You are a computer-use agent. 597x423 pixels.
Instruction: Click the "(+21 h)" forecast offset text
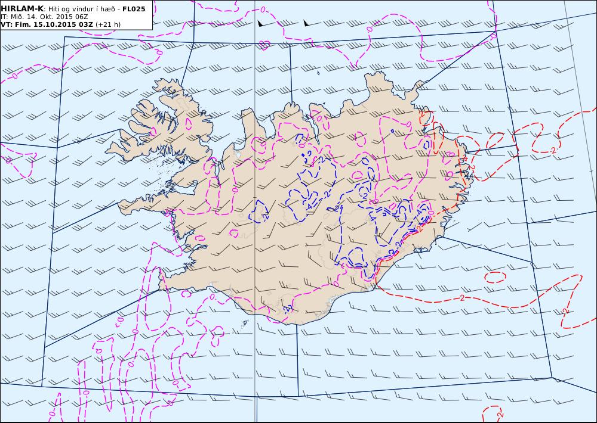click(107, 24)
